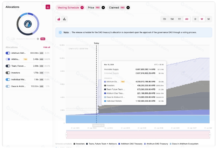The image size is (218, 149).
Task: Open the Vesting Schedule tab
Action: point(70,8)
